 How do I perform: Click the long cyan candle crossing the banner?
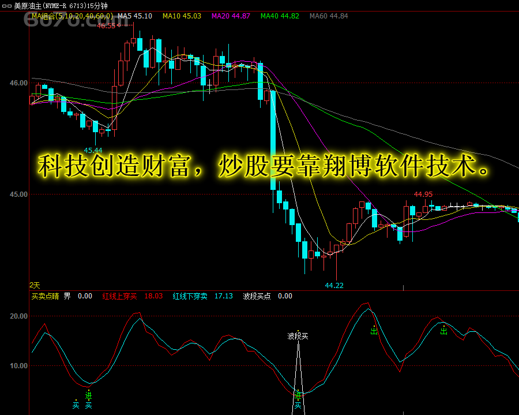[x=273, y=140]
